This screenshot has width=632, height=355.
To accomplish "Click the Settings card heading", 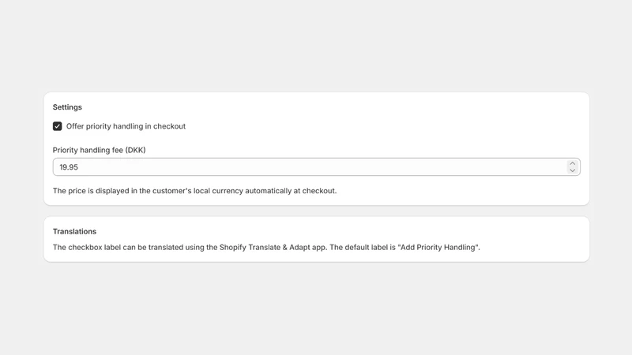I will [67, 107].
